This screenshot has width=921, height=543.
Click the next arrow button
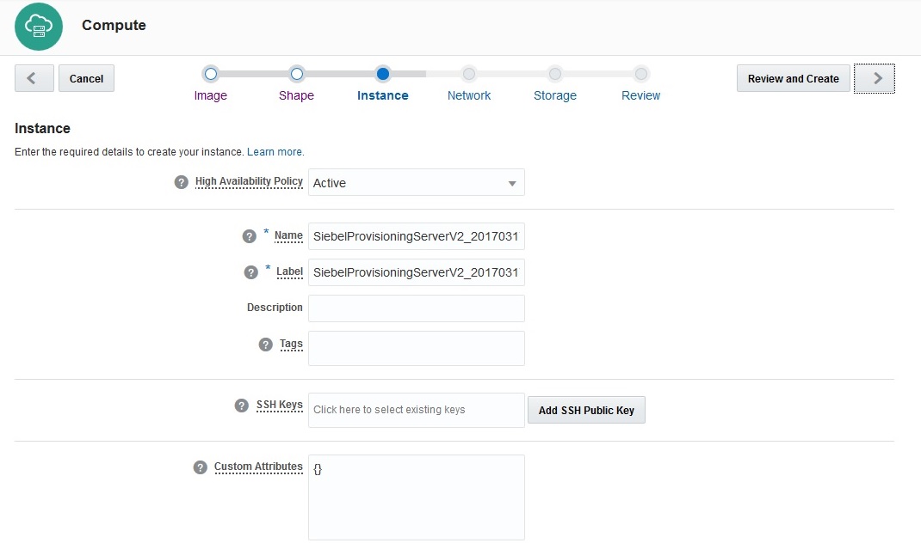pos(875,78)
